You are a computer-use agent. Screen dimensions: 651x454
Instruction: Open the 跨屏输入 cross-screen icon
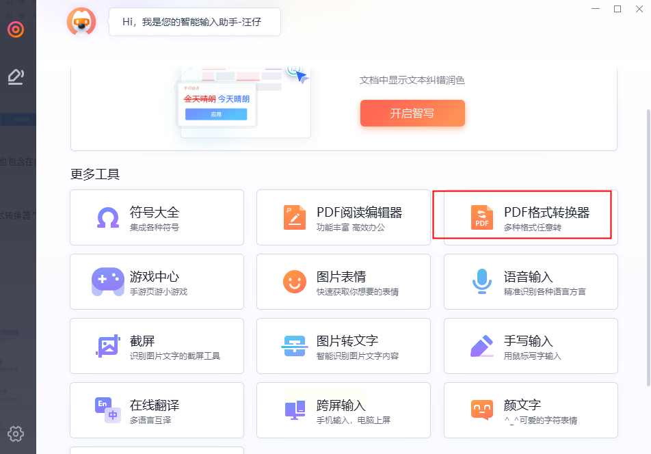click(x=295, y=410)
